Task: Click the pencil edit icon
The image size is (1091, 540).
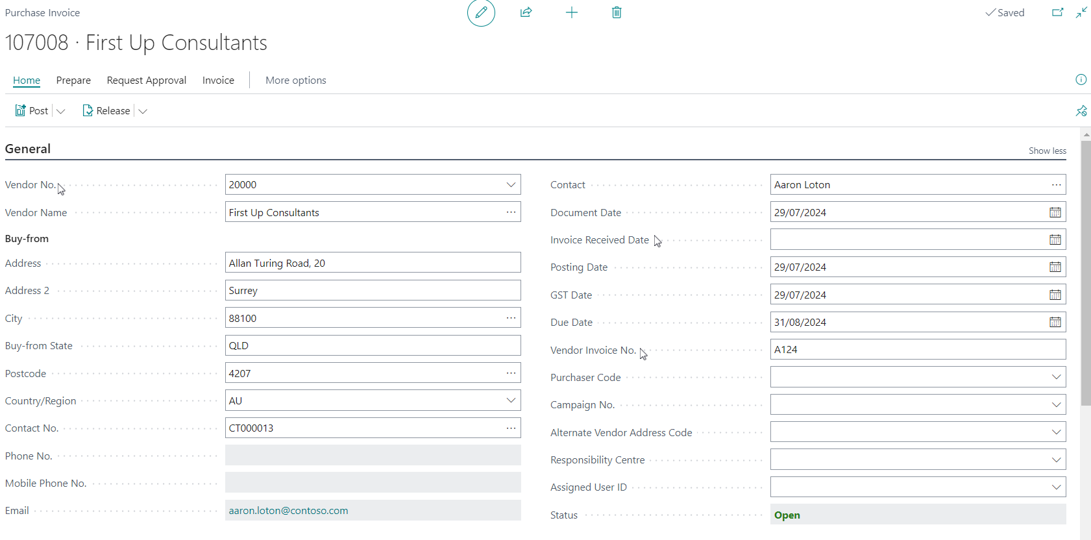Action: click(x=481, y=13)
